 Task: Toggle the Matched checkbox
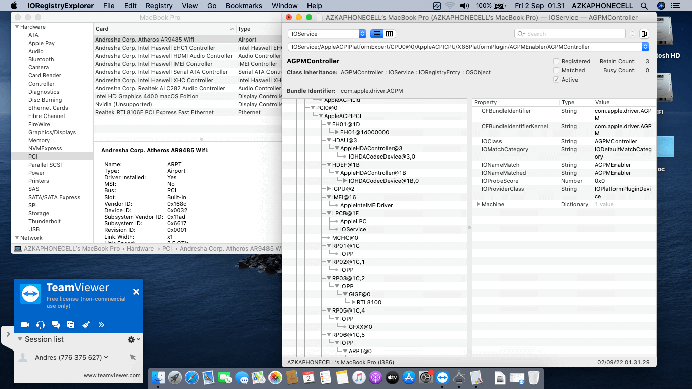556,70
